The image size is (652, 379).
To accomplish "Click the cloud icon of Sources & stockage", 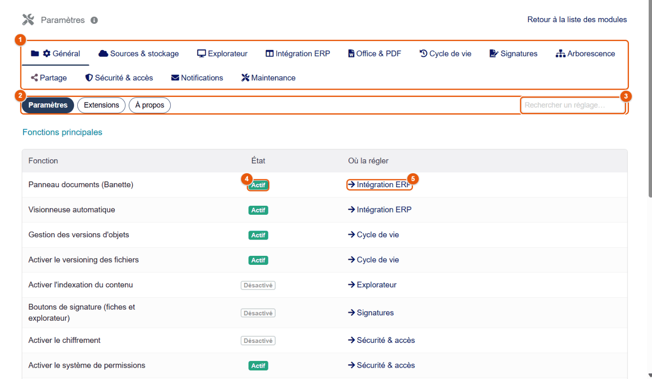I will (x=103, y=54).
